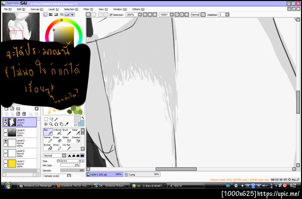
Task: Show Layer2 using its visibility box
Action: point(6,151)
